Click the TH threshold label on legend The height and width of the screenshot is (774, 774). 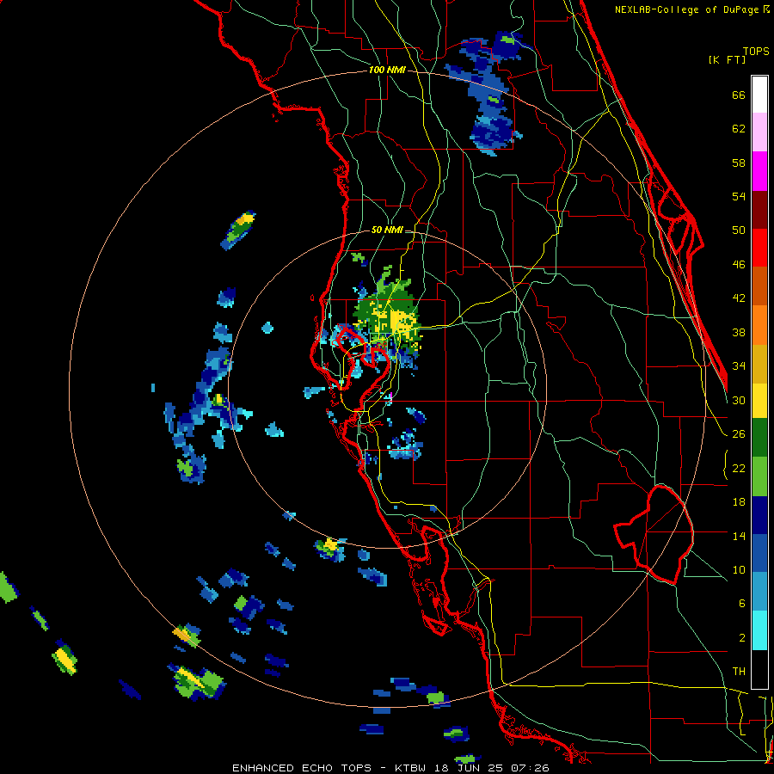[739, 672]
